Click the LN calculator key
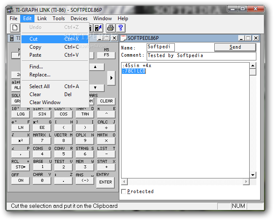This screenshot has width=274, height=220. [21, 128]
